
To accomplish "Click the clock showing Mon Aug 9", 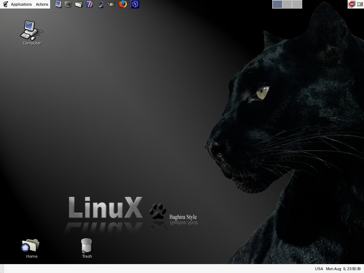I will [x=343, y=269].
